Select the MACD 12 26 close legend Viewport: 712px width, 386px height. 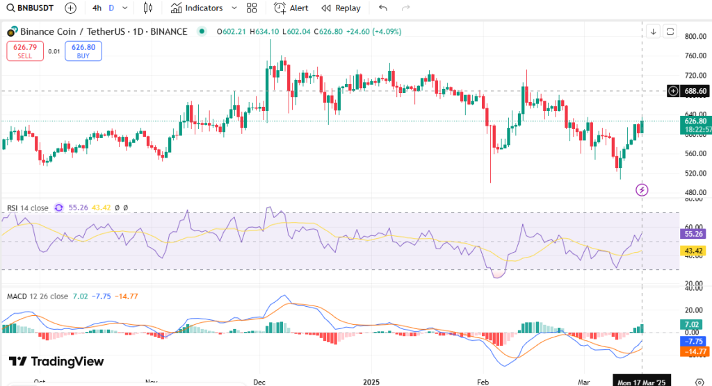point(38,296)
